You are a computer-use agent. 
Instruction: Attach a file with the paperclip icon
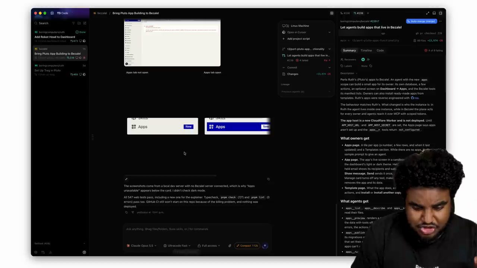(x=230, y=246)
